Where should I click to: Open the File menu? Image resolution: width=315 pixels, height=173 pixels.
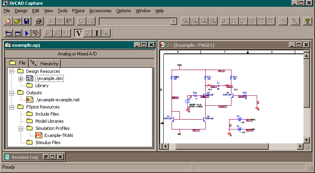[7, 11]
